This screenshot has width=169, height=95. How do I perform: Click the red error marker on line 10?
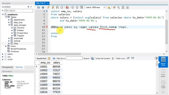[47, 27]
